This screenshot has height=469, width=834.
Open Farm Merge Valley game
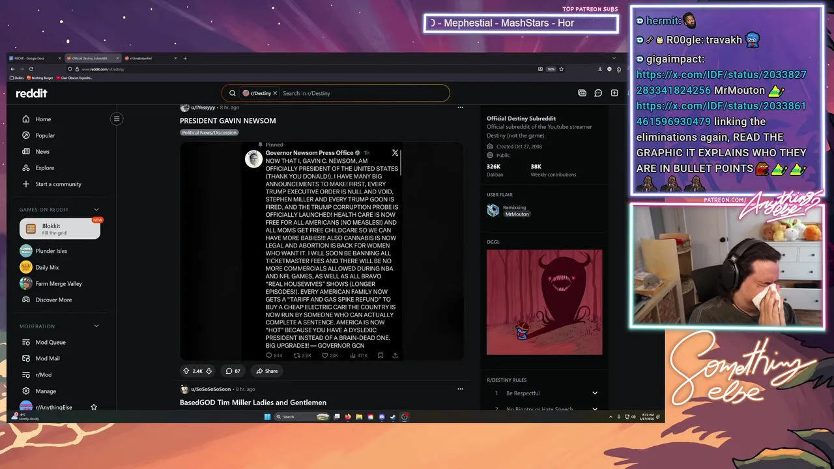point(60,283)
